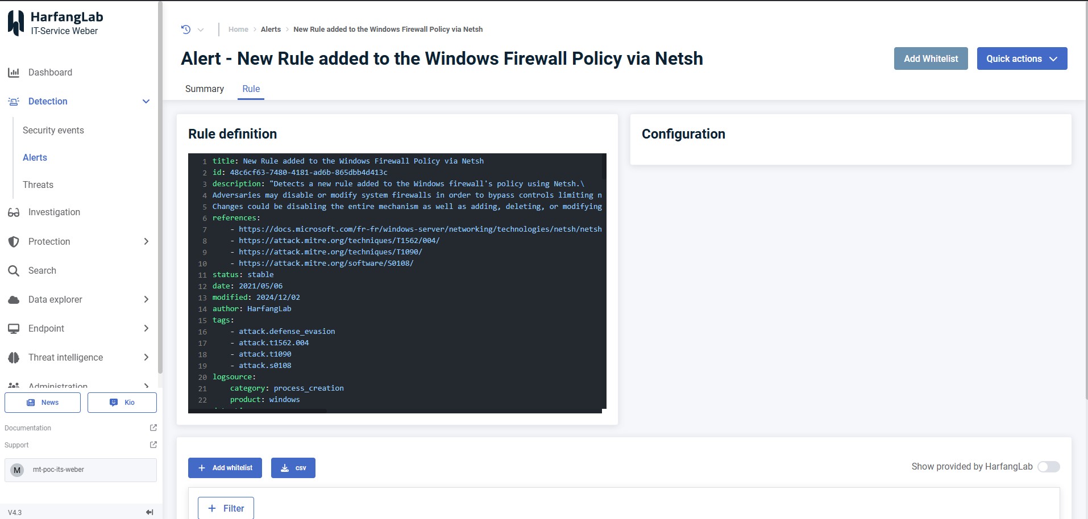Screen dimensions: 1088x519
Task: Click the Alerts breadcrumb link
Action: tap(271, 30)
